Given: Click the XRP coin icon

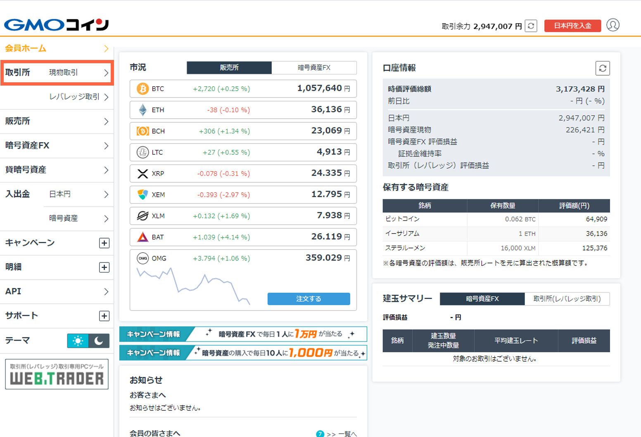Looking at the screenshot, I should click(142, 173).
